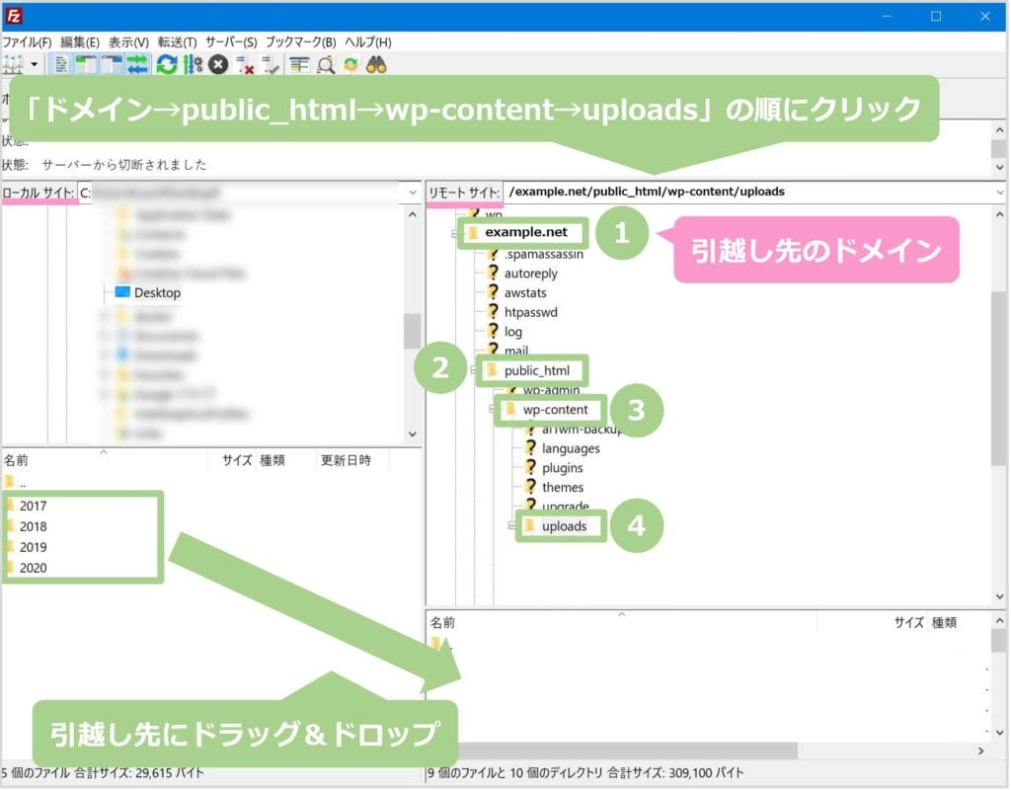The width and height of the screenshot is (1011, 790).
Task: Click the refresh file lists icon
Action: tap(167, 65)
